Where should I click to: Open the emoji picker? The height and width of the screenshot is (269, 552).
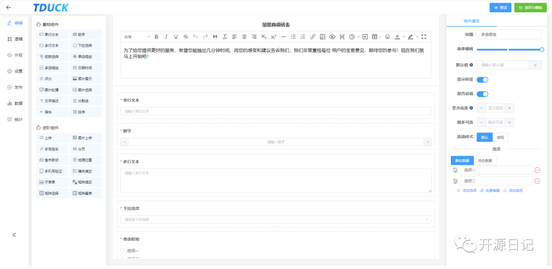tap(387, 37)
